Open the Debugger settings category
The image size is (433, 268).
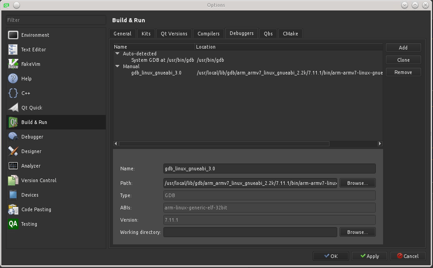(56, 137)
